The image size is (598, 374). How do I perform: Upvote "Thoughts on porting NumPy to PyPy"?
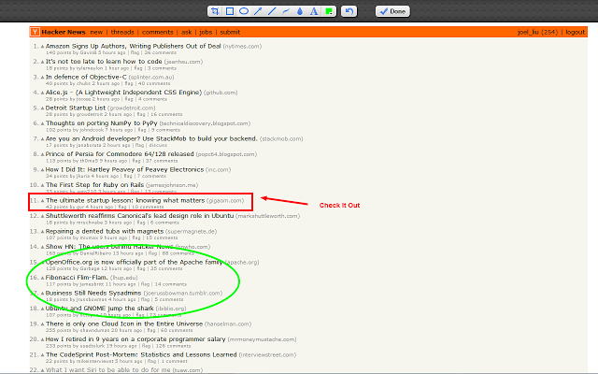(42, 124)
